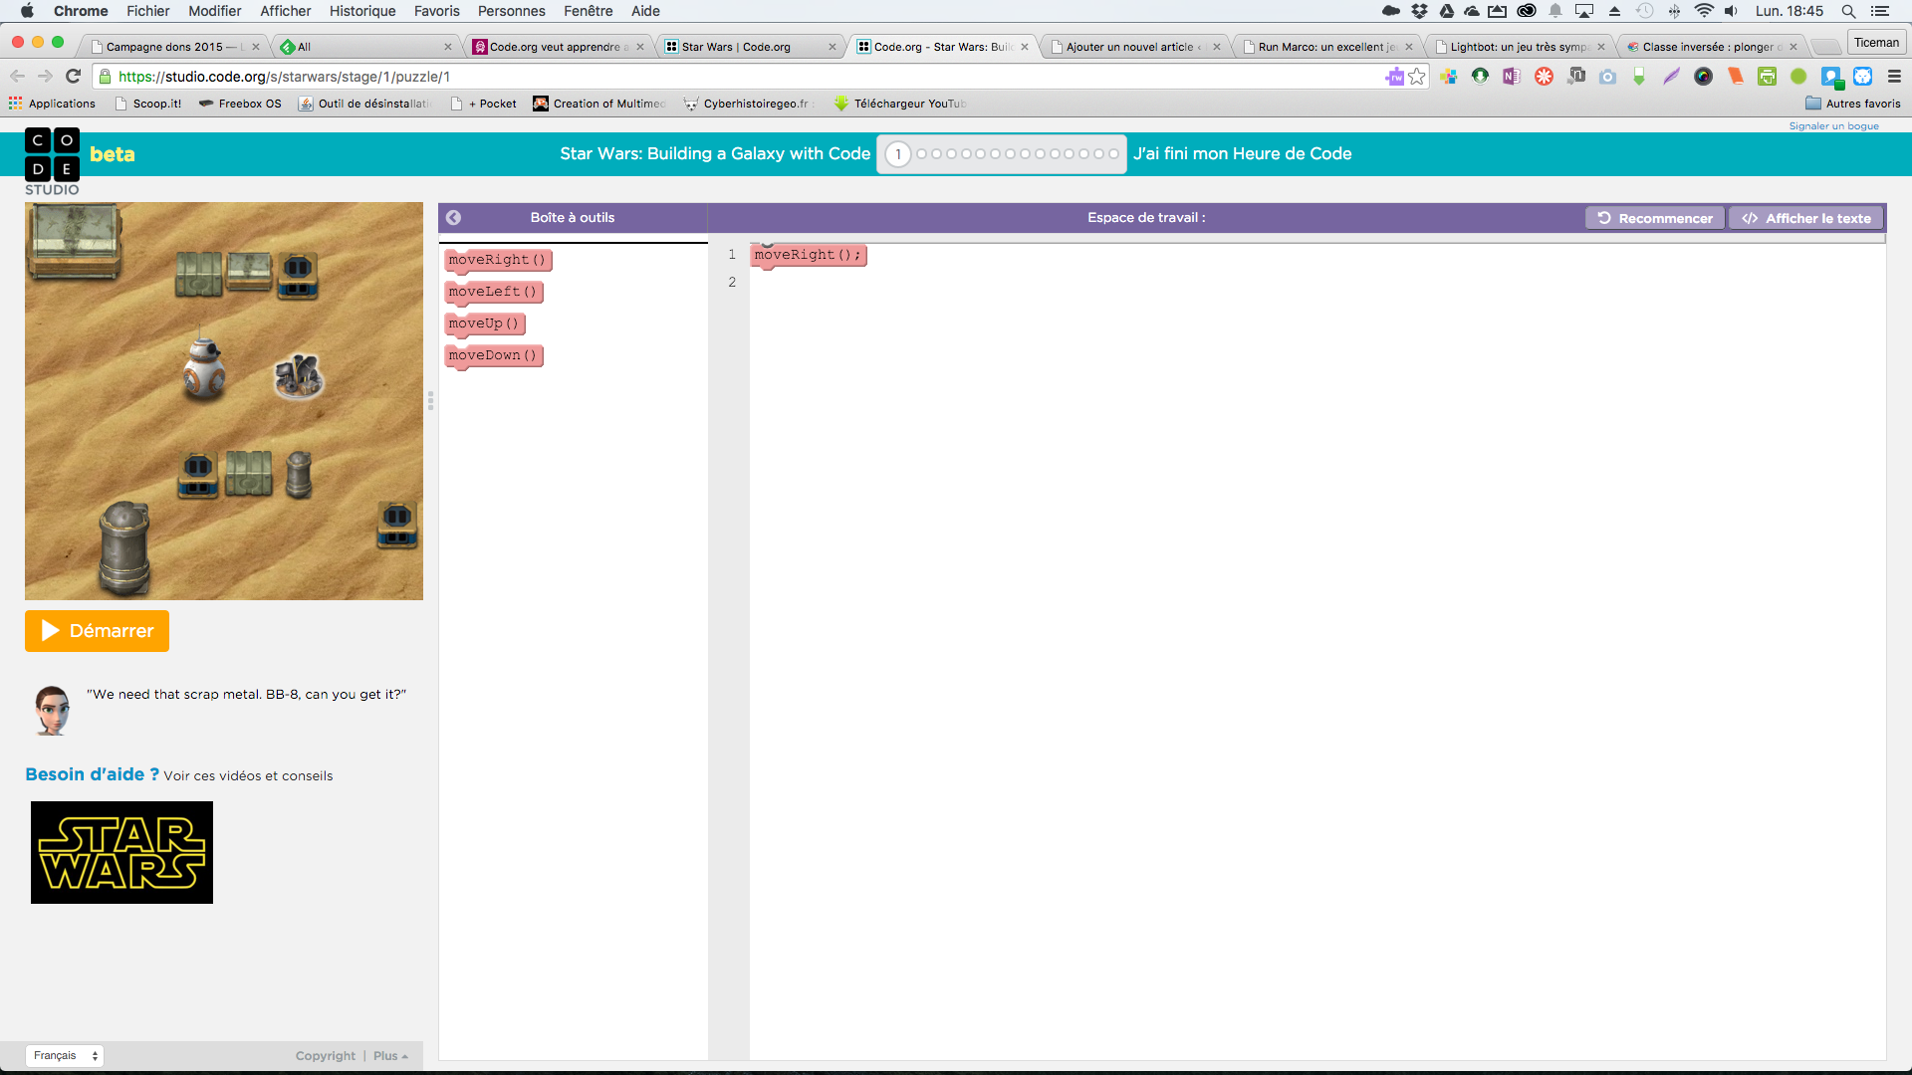This screenshot has width=1912, height=1075.
Task: Click the orange book extension icon
Action: [x=1735, y=77]
